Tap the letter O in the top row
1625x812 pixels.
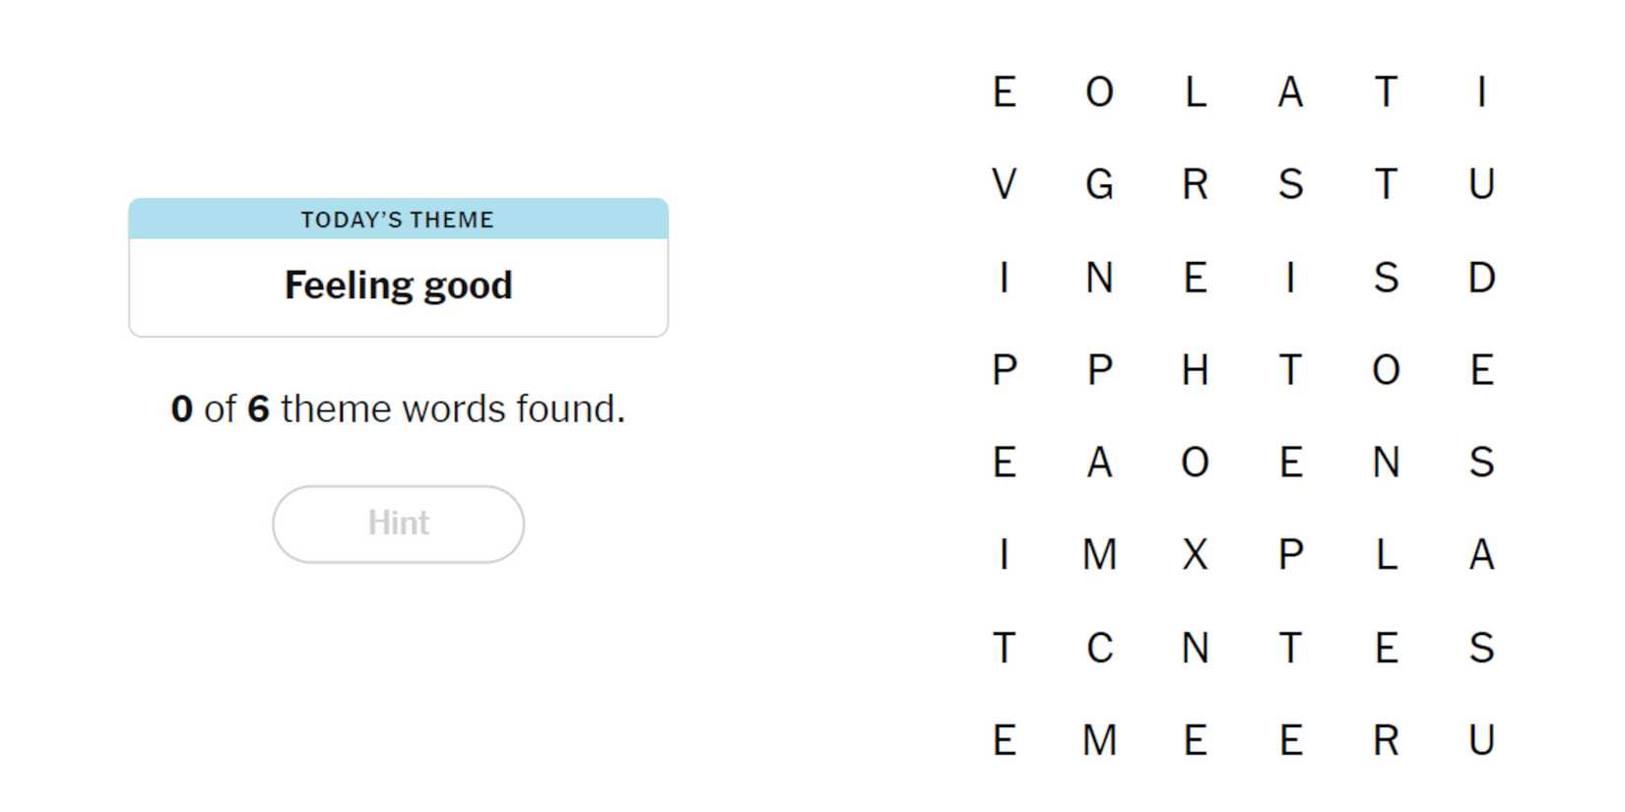coord(1099,93)
